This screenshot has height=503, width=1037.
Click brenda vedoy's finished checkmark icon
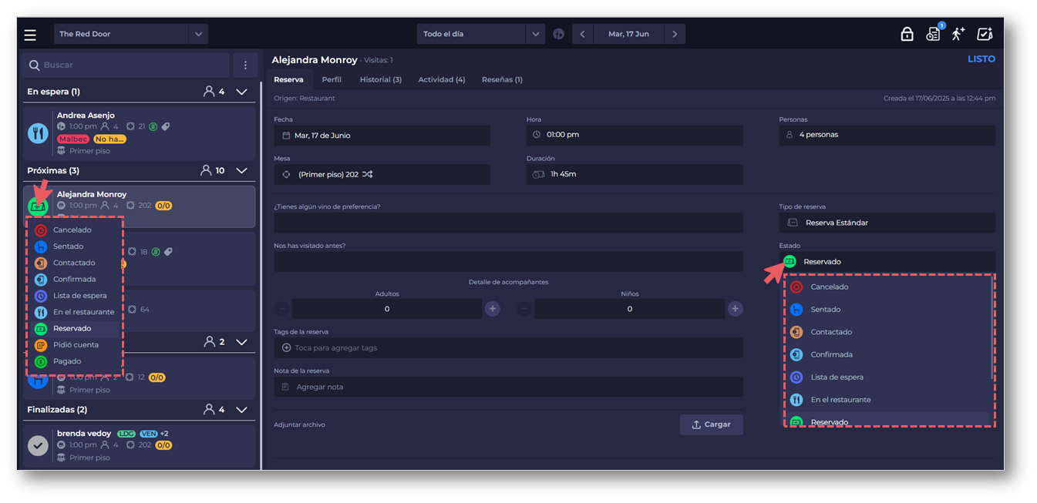pos(38,445)
